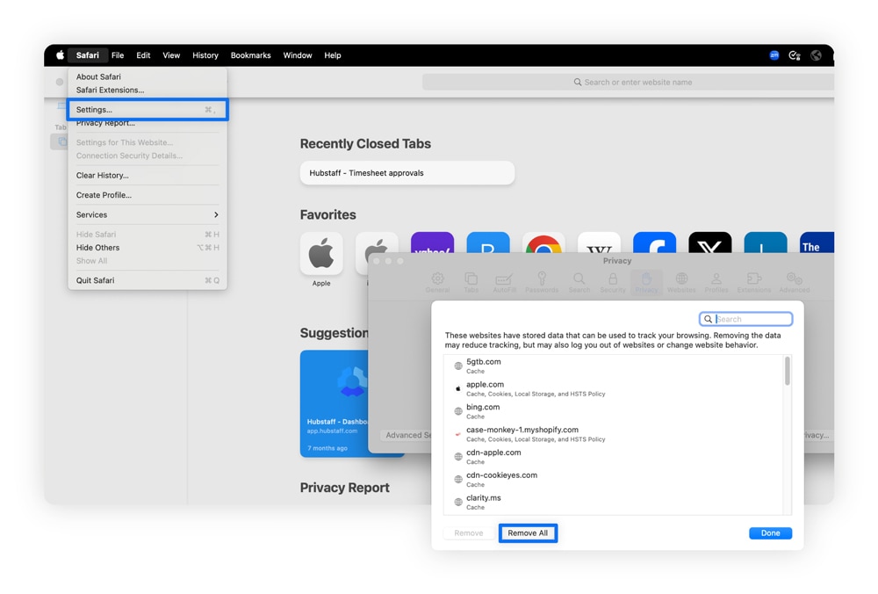Open the AutoFill settings pane

[507, 279]
